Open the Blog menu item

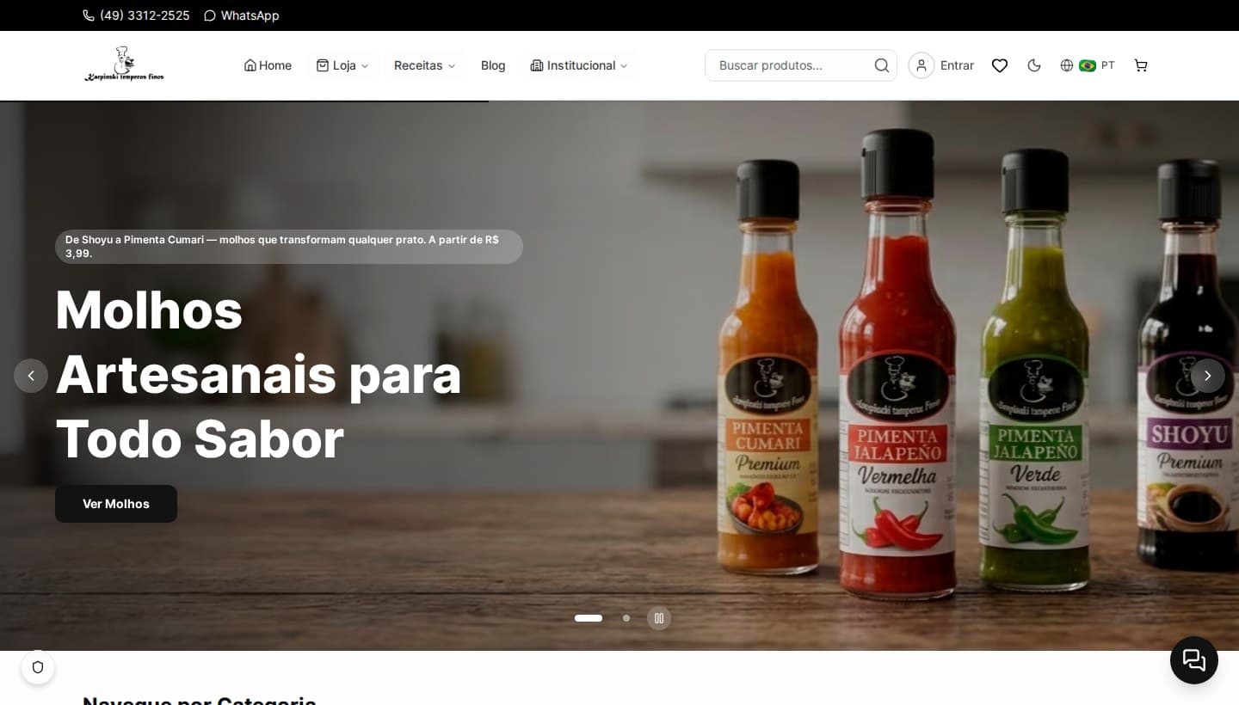pos(493,65)
